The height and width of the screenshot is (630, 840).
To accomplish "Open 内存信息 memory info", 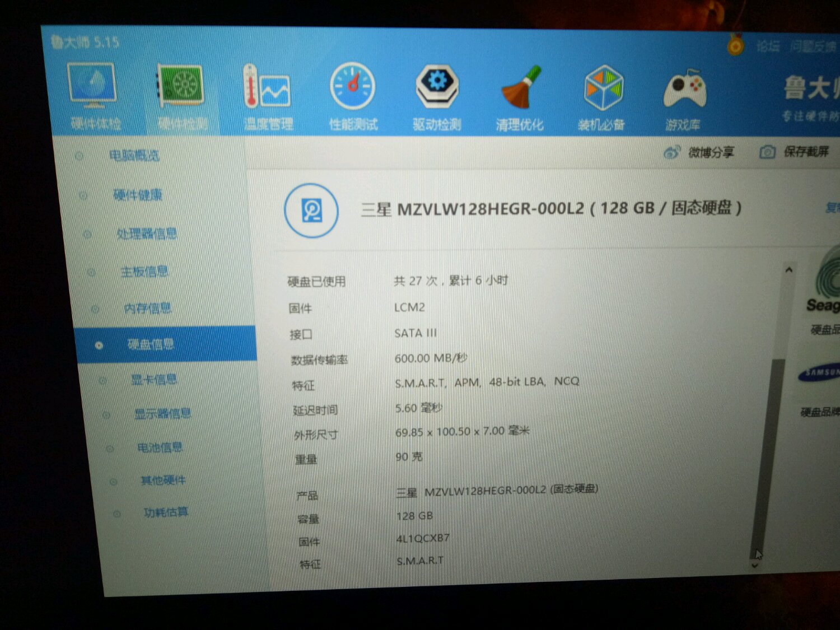I will tap(148, 308).
